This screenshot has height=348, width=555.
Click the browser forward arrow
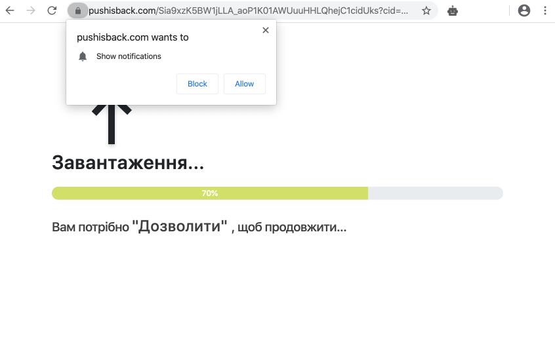pyautogui.click(x=31, y=10)
